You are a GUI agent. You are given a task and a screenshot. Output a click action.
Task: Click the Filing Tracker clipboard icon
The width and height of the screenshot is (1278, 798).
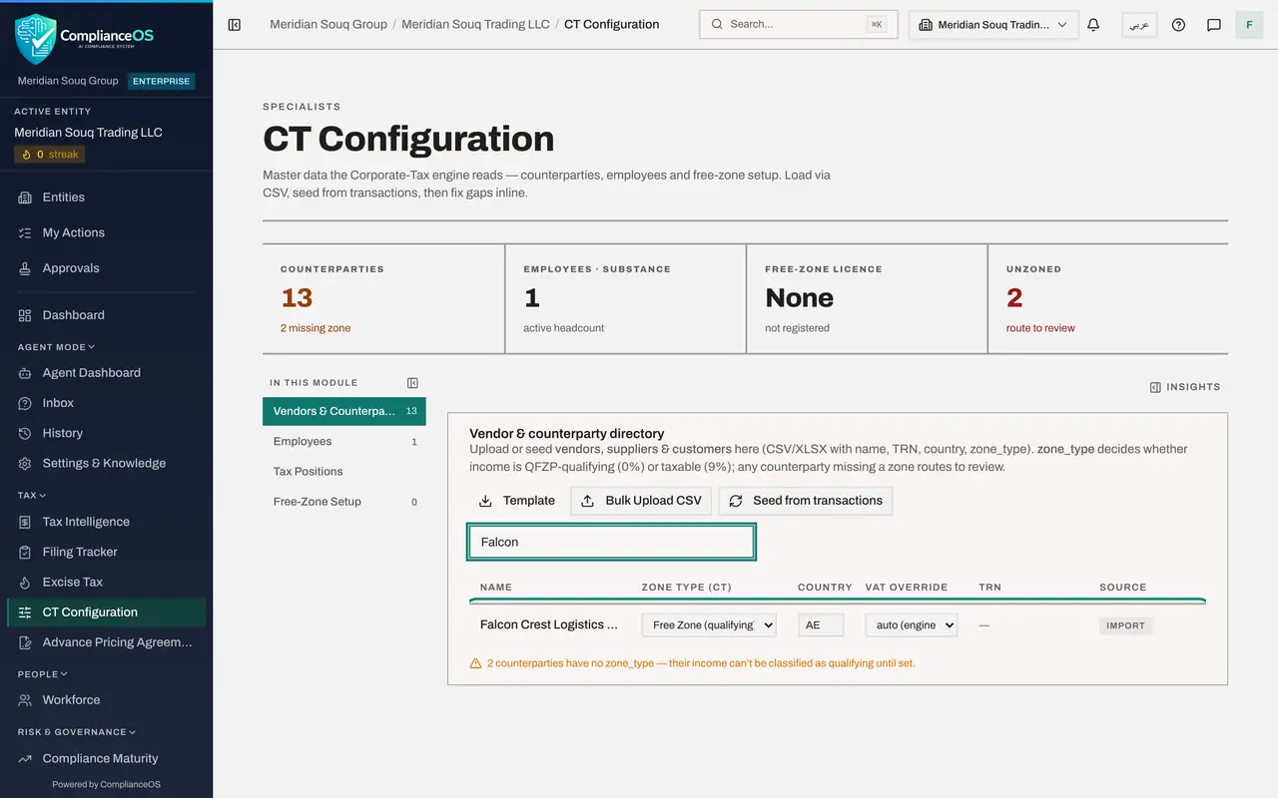coord(25,552)
